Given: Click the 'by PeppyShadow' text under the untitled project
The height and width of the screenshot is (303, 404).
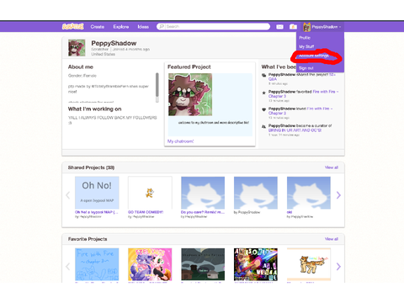Looking at the screenshot, I should (x=247, y=212).
